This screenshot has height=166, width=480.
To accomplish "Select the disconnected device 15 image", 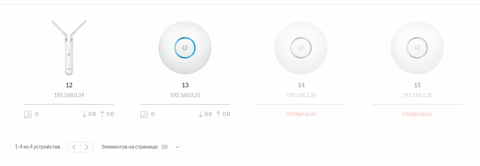I will 417,48.
